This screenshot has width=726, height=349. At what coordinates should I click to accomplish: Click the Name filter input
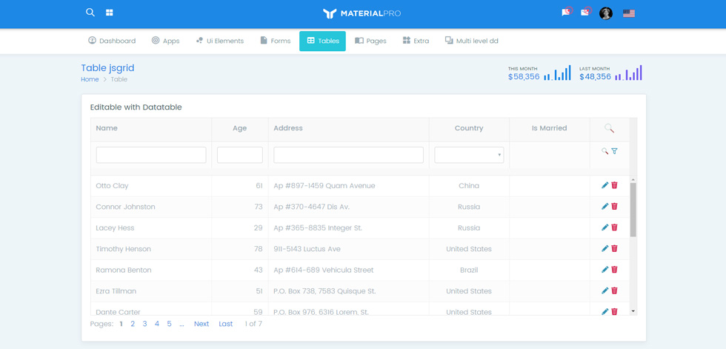[151, 155]
